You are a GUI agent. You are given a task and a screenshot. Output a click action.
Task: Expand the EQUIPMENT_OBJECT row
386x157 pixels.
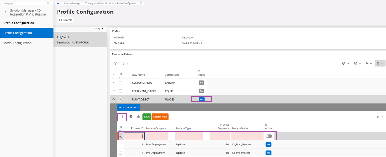click(x=114, y=91)
